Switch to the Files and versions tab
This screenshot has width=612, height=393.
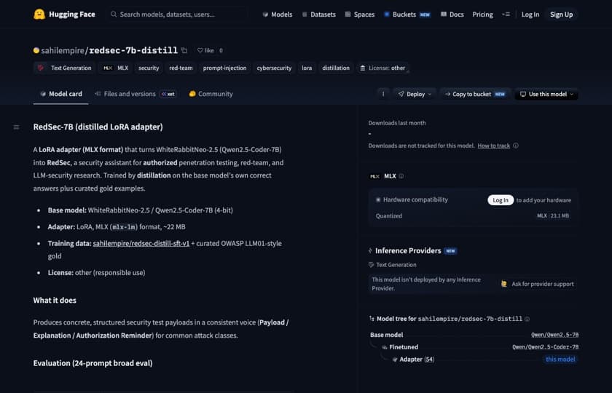136,94
